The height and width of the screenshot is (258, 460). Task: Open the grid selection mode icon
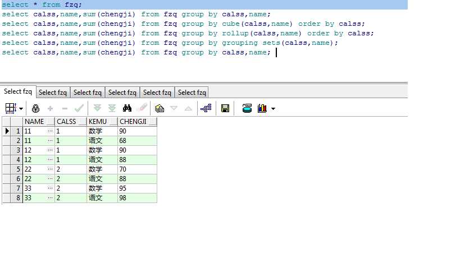11,108
